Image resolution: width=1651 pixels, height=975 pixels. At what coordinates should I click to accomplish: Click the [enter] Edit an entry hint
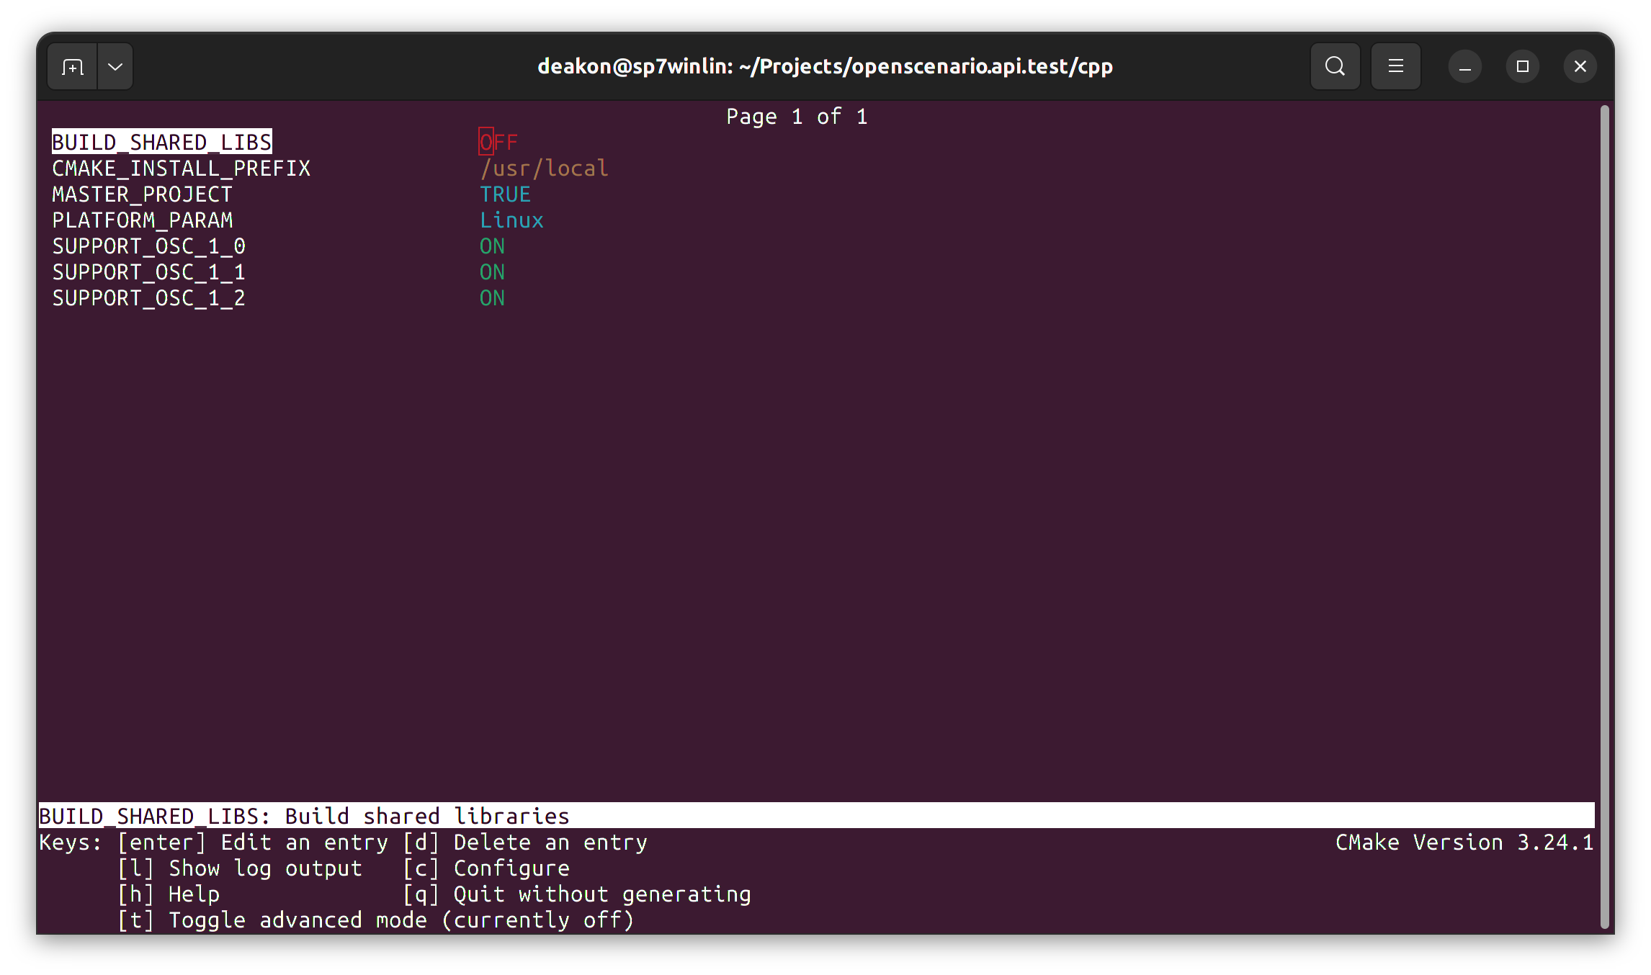pyautogui.click(x=253, y=842)
